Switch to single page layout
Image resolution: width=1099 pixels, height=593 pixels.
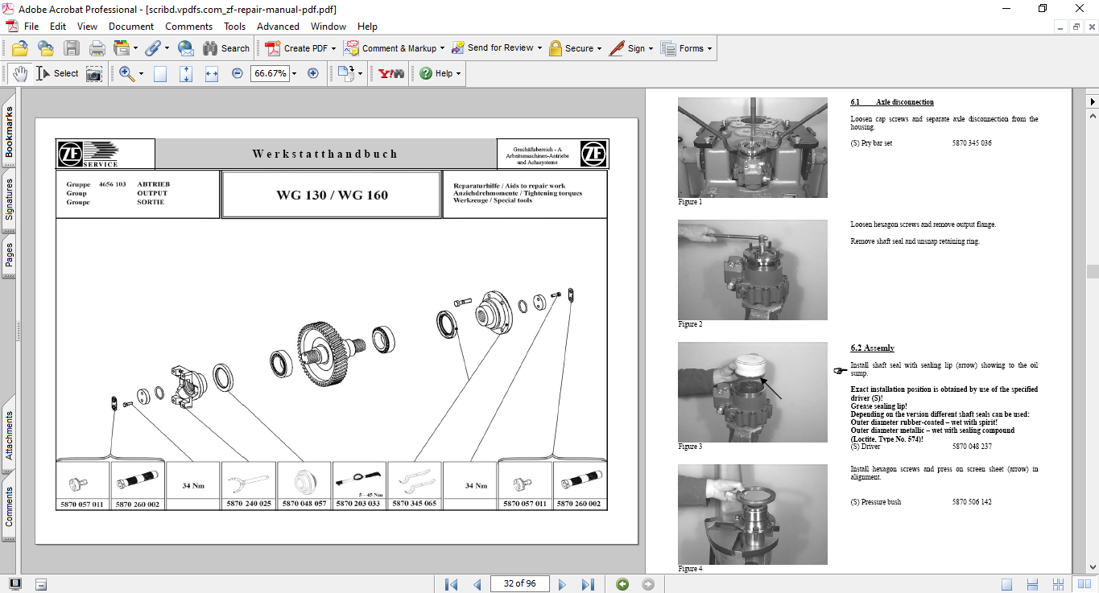(1007, 584)
